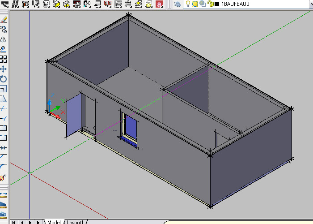The width and height of the screenshot is (313, 224).
Task: Select the Move tool
Action: 4,69
